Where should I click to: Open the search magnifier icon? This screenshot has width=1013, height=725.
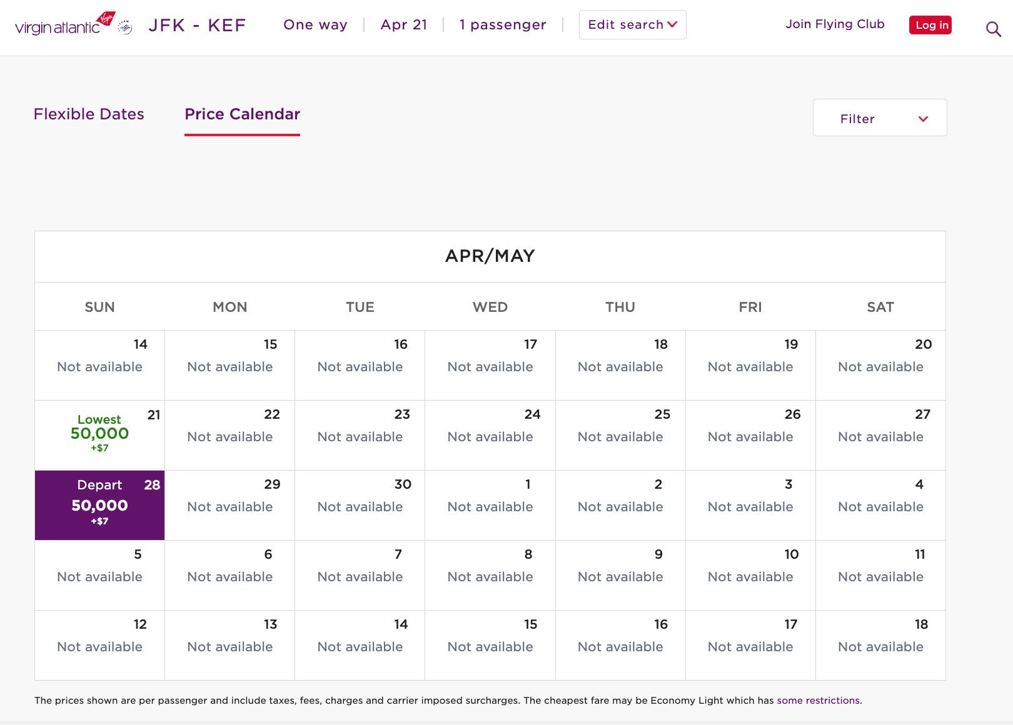pos(993,29)
